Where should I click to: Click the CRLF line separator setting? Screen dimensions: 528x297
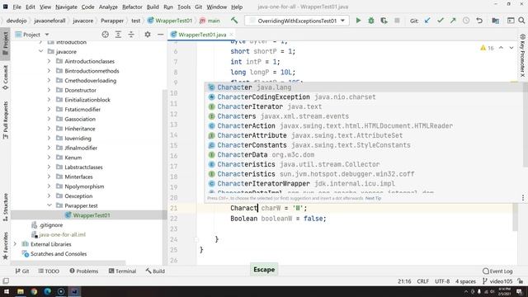tap(422, 281)
